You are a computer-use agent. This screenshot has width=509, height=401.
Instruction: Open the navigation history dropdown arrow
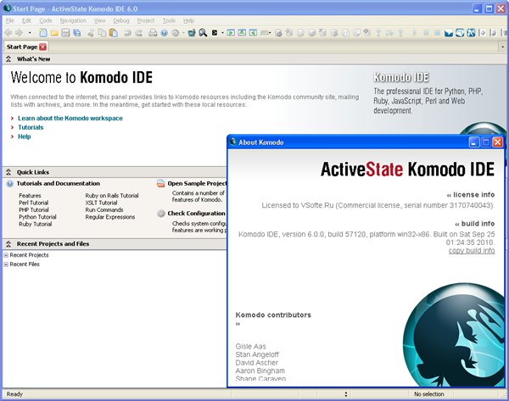point(30,33)
